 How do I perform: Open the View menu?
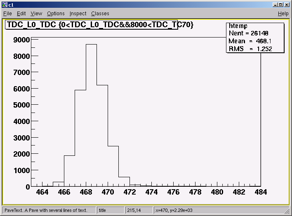point(36,14)
